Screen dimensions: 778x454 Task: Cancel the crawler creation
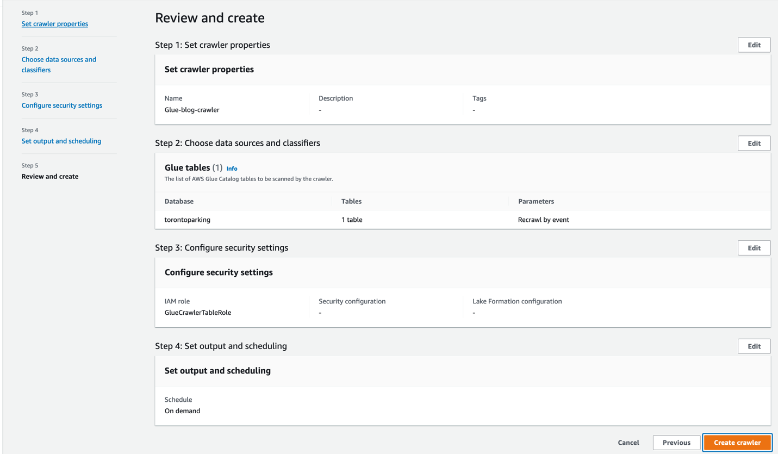[x=628, y=443]
